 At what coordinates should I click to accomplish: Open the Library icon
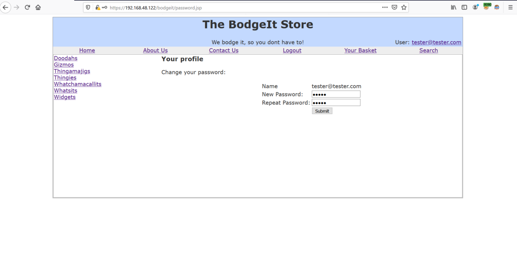pyautogui.click(x=454, y=7)
